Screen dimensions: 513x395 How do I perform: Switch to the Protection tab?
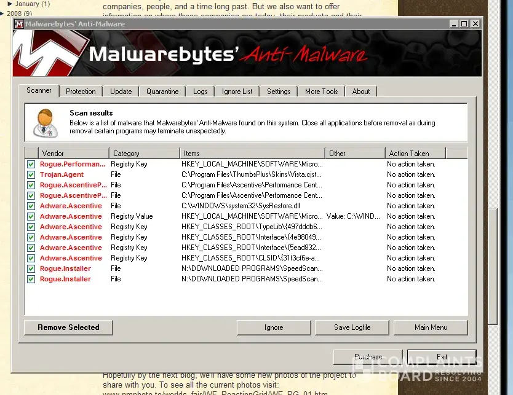pos(81,92)
